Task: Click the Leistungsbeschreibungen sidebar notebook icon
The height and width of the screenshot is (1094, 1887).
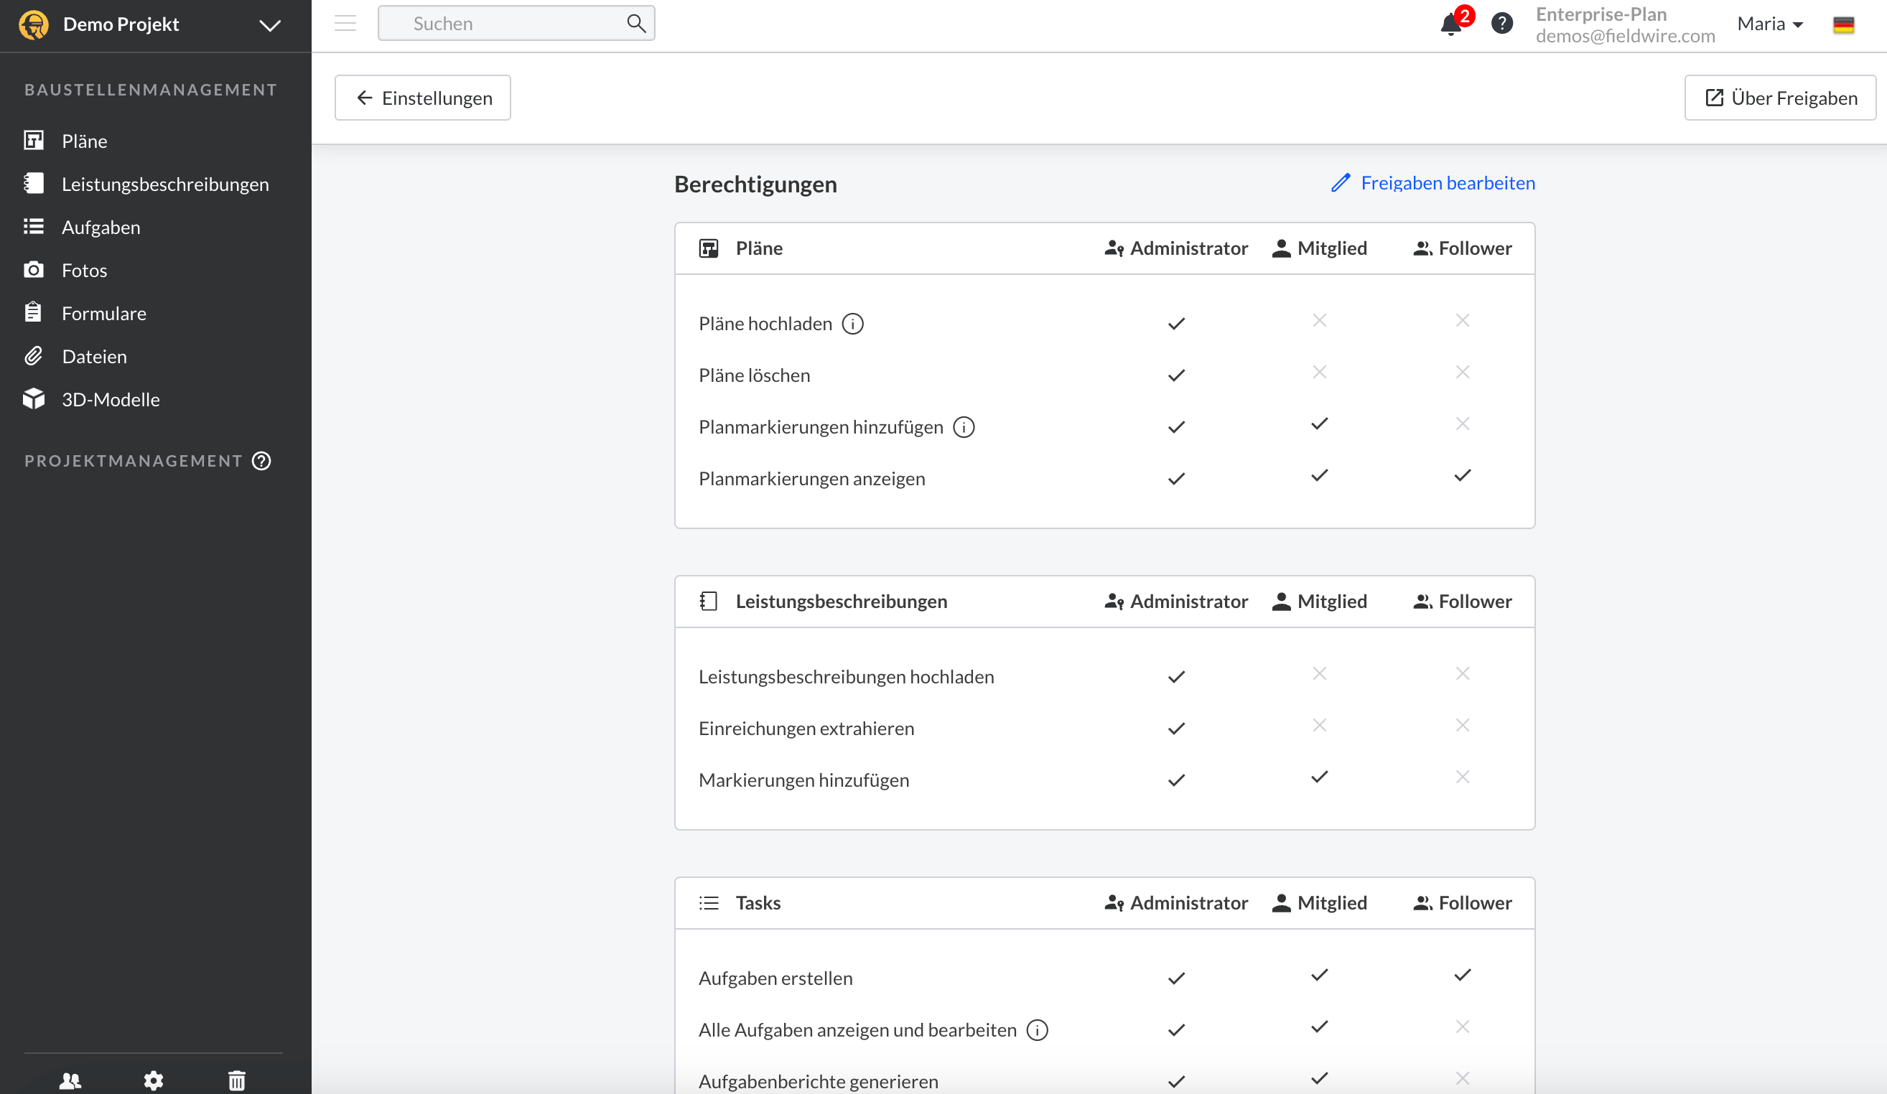Action: [34, 184]
